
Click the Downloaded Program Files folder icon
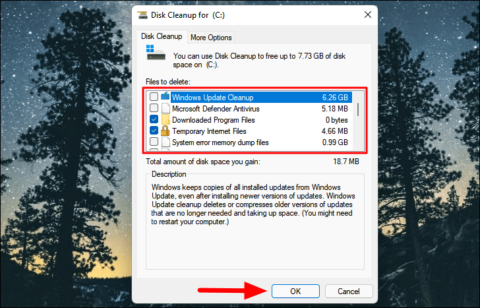point(165,120)
